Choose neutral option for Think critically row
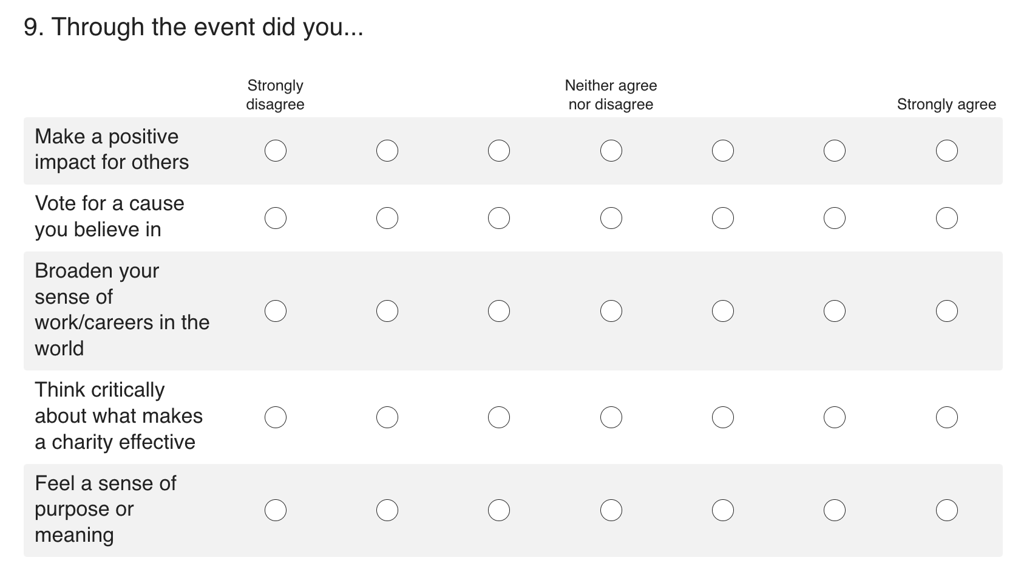This screenshot has height=577, width=1021. pos(611,417)
